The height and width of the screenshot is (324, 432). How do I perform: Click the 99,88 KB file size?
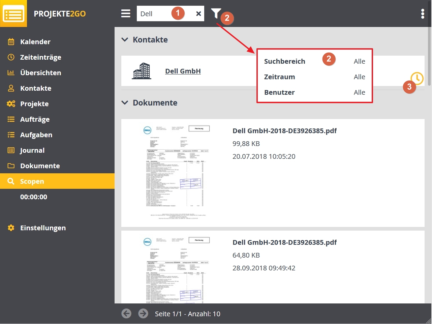click(x=246, y=144)
